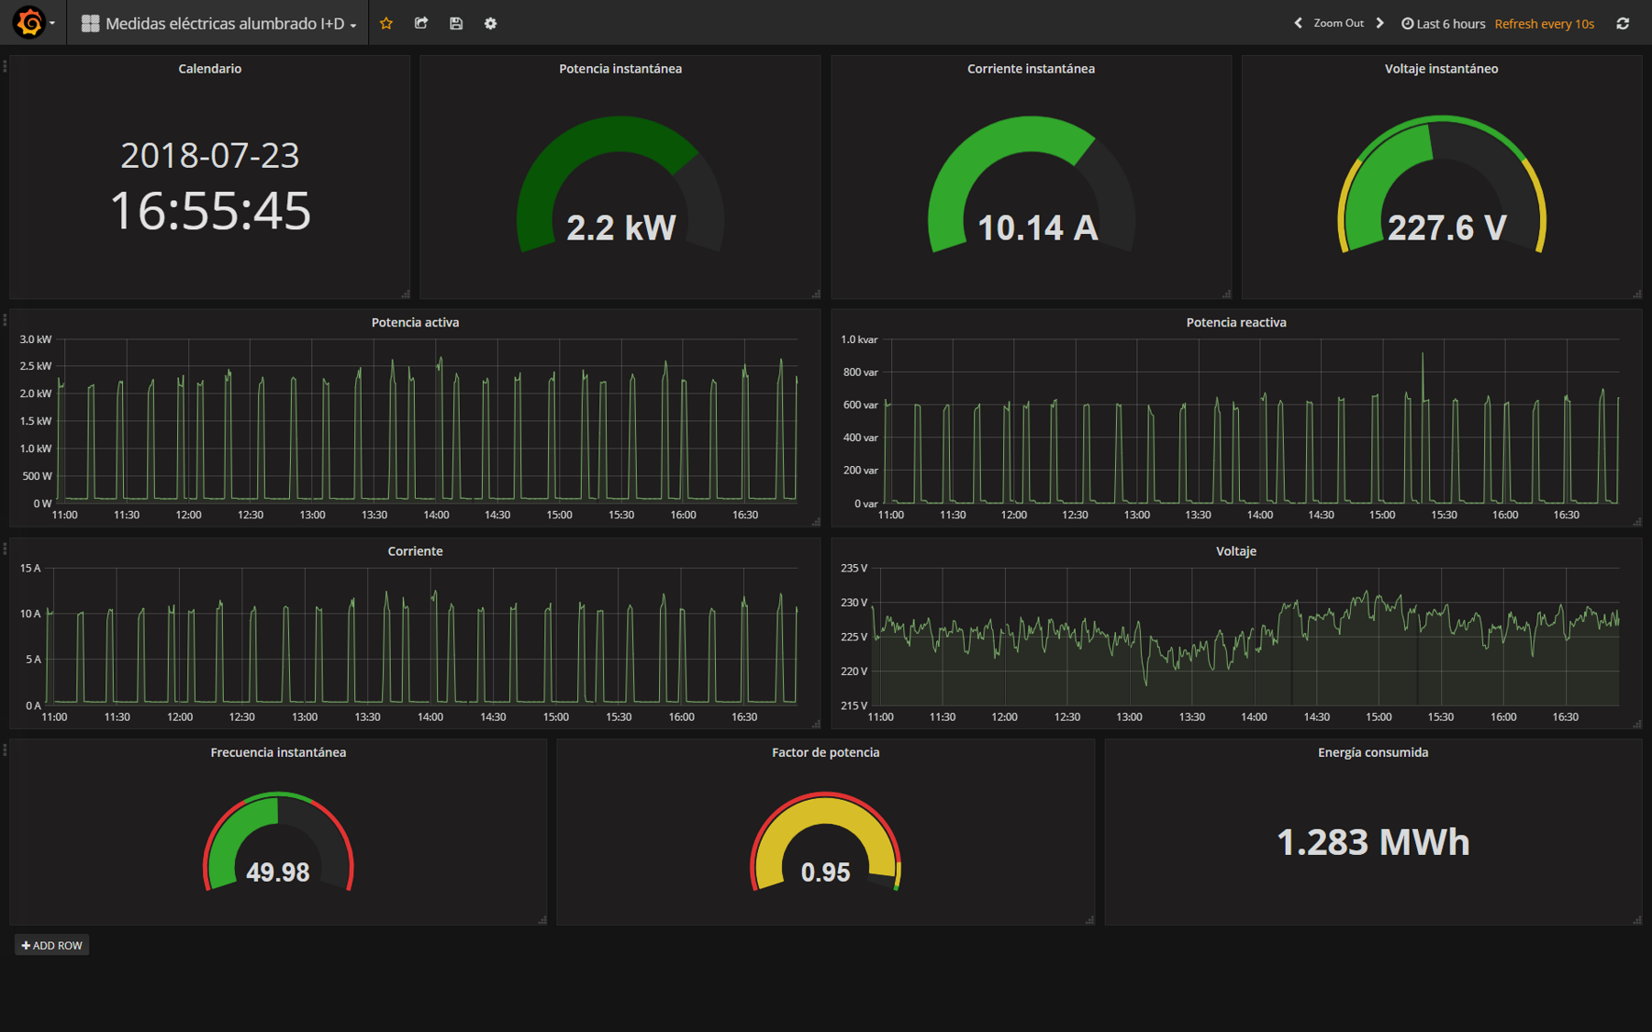Click the 49.98 frequency gauge value
1652x1032 pixels.
click(x=278, y=871)
